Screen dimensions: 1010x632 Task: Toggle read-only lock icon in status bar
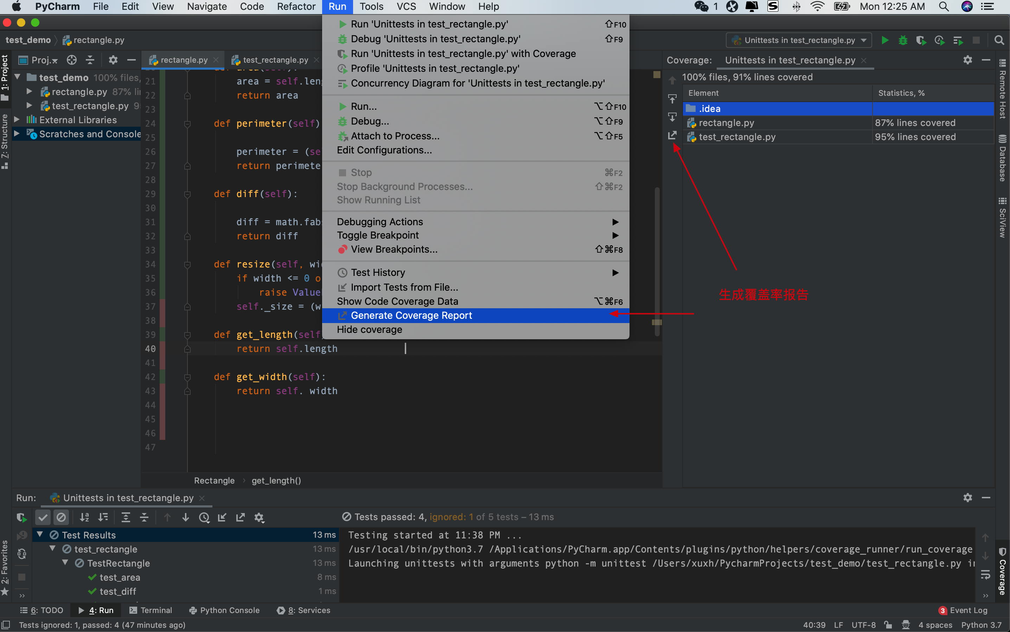888,625
